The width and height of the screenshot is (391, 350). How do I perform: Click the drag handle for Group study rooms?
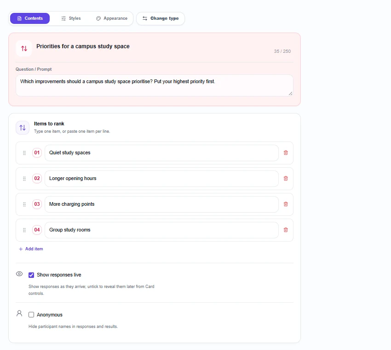tap(24, 230)
